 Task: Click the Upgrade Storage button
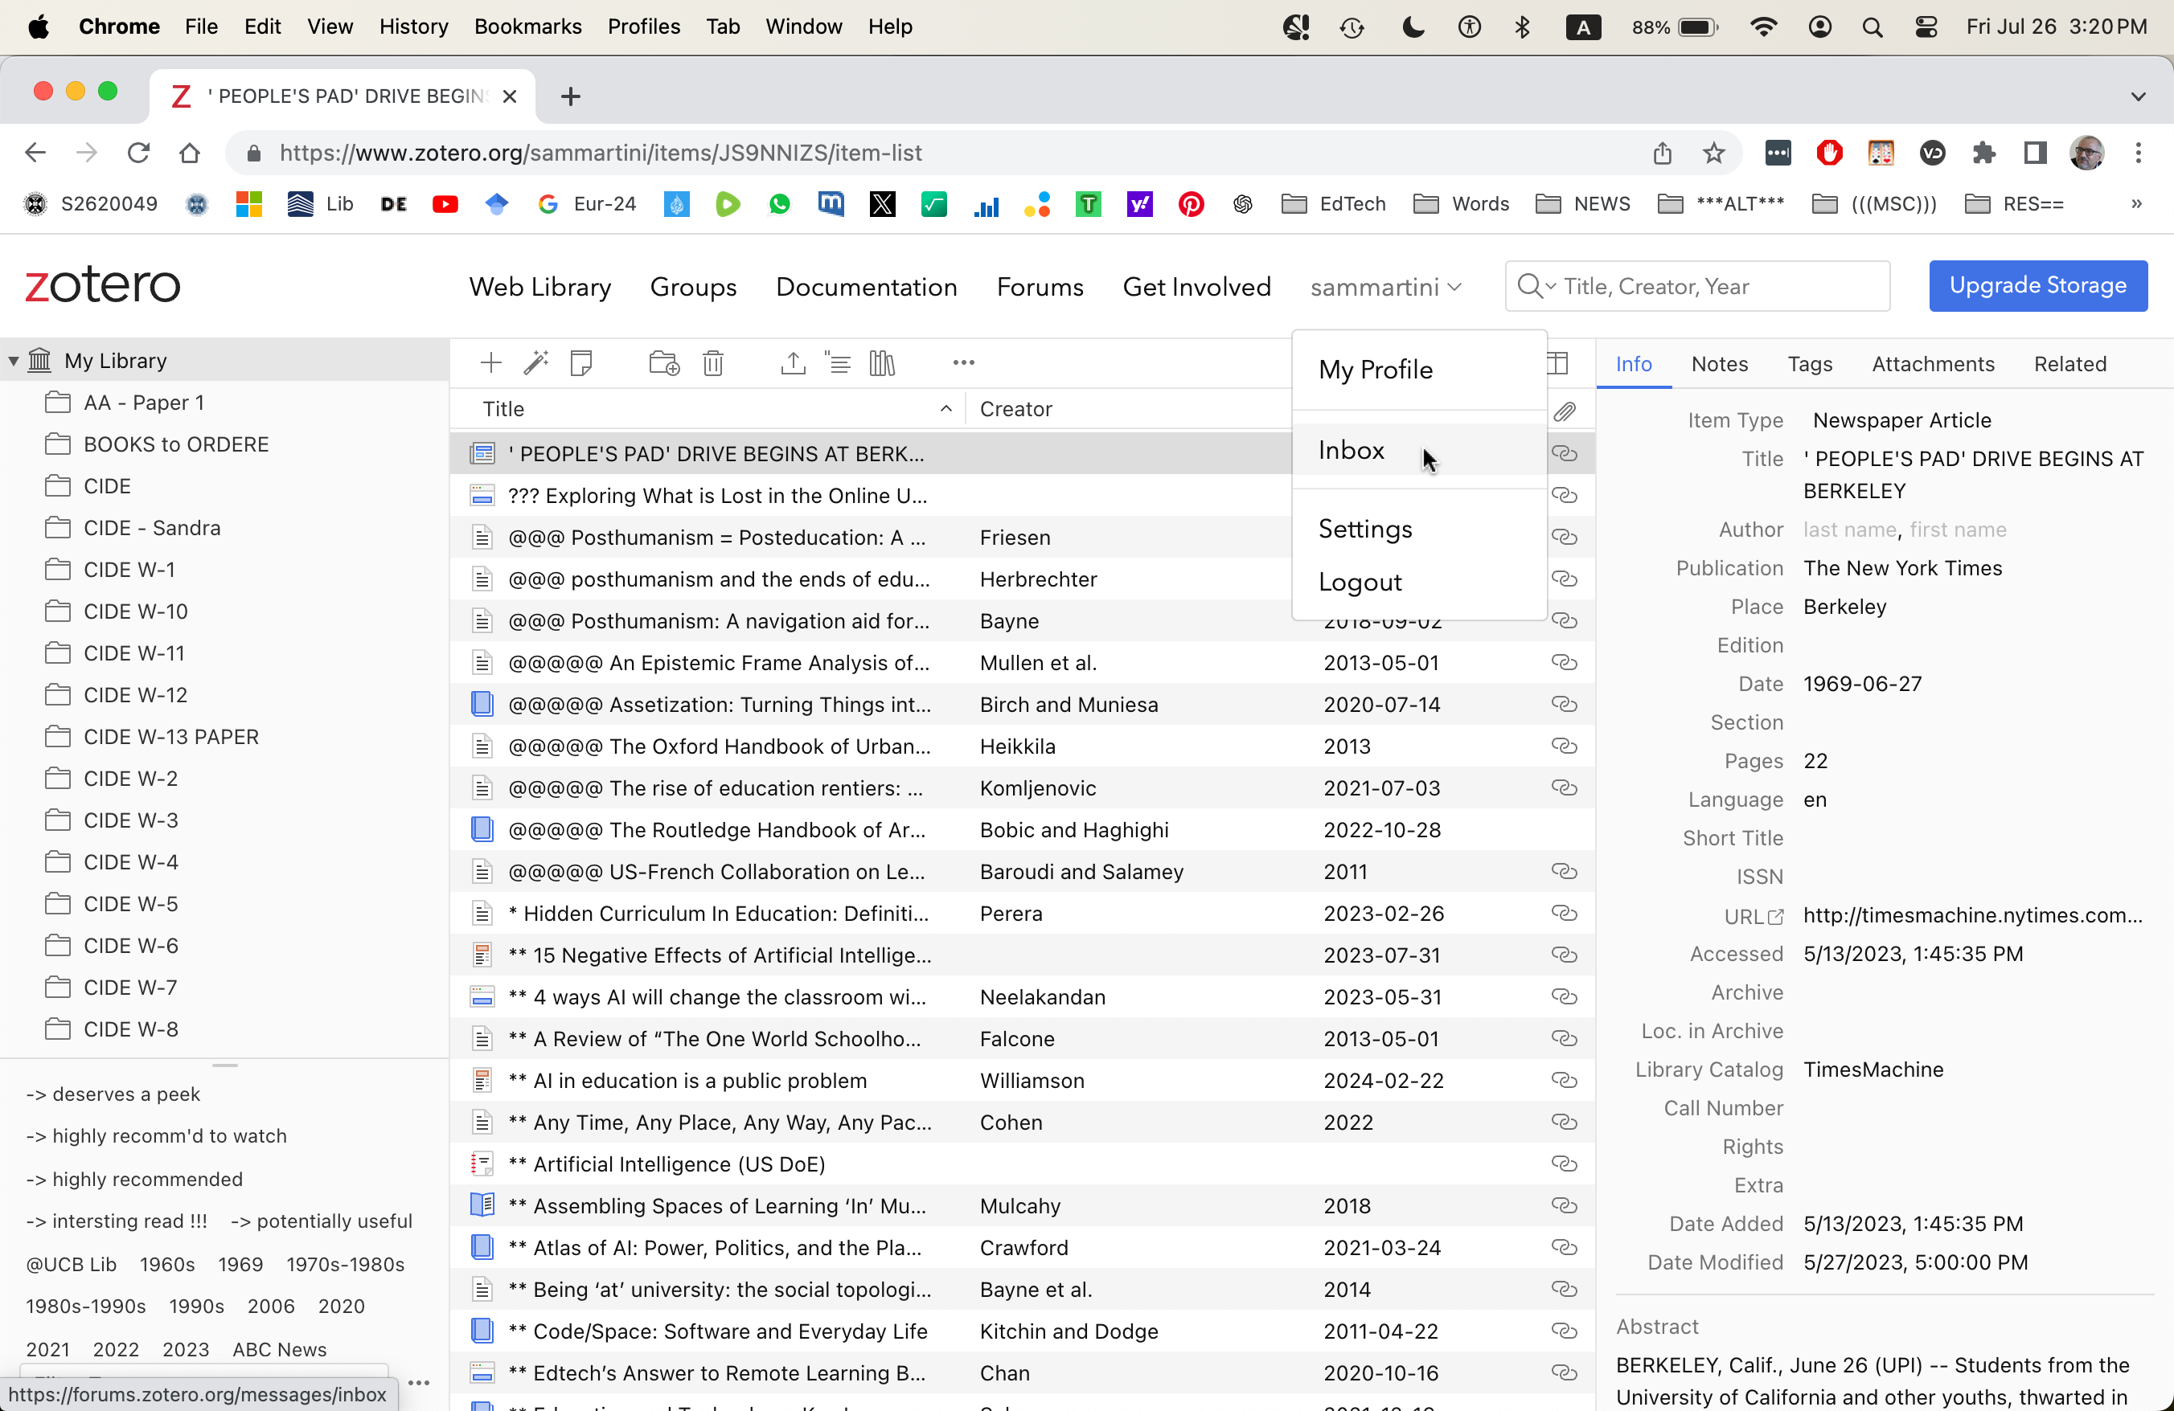2037,286
